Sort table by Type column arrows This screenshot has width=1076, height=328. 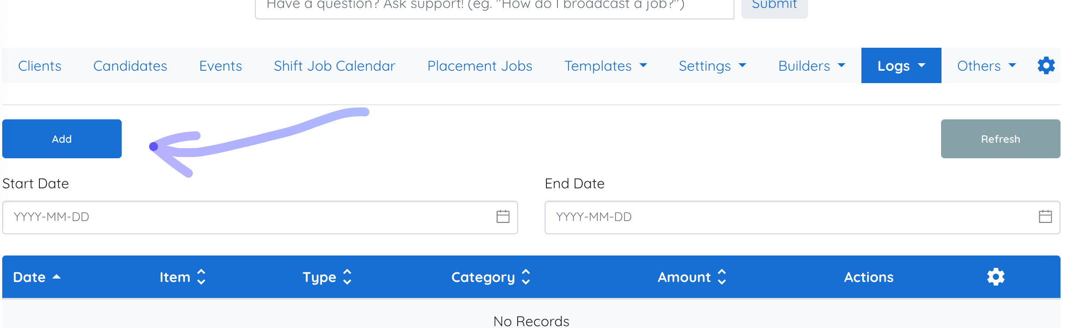(x=347, y=277)
